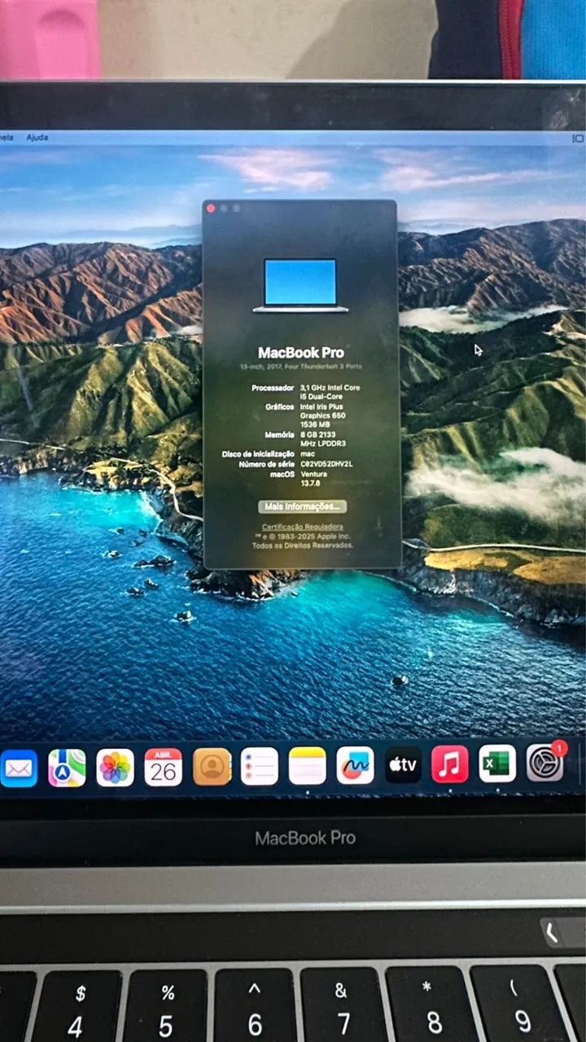The height and width of the screenshot is (1042, 586).
Task: Click the Número de série label
Action: point(266,463)
